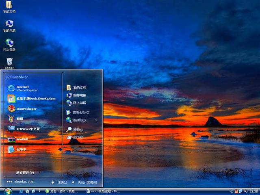Choose 运行(R) in the Start menu

(x=77, y=138)
